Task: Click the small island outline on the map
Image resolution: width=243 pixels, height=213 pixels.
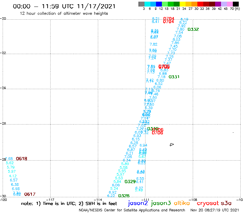Action: 172,145
